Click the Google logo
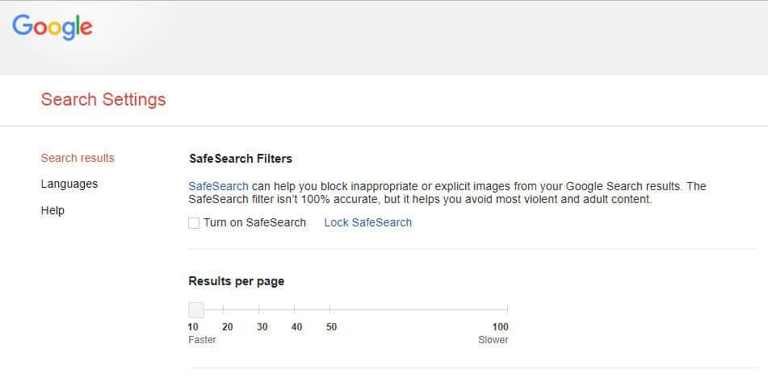The width and height of the screenshot is (768, 377). point(52,27)
